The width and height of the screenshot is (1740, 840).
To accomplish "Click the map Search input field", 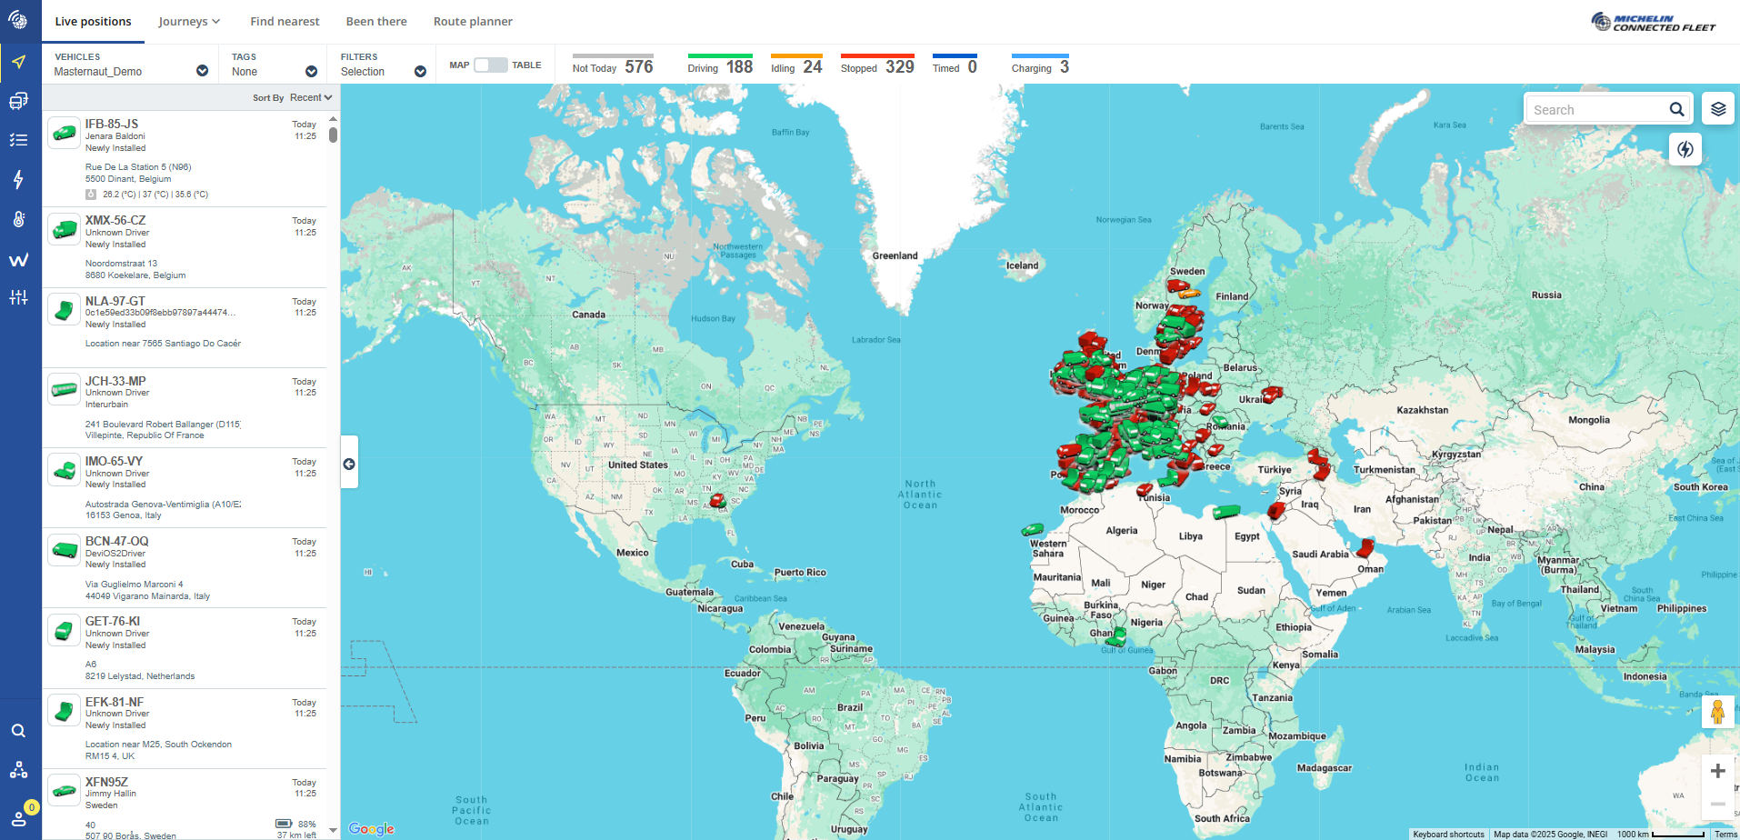I will 1597,110.
